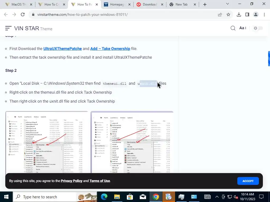Open Privacy Policy link
Viewport: 270px width, 202px height.
[72, 181]
